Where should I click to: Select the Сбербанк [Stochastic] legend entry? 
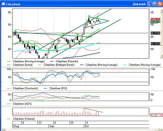click(22, 88)
